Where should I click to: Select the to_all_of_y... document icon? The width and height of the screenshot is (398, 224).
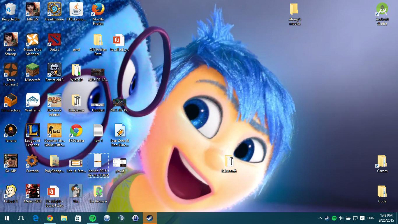pyautogui.click(x=119, y=42)
